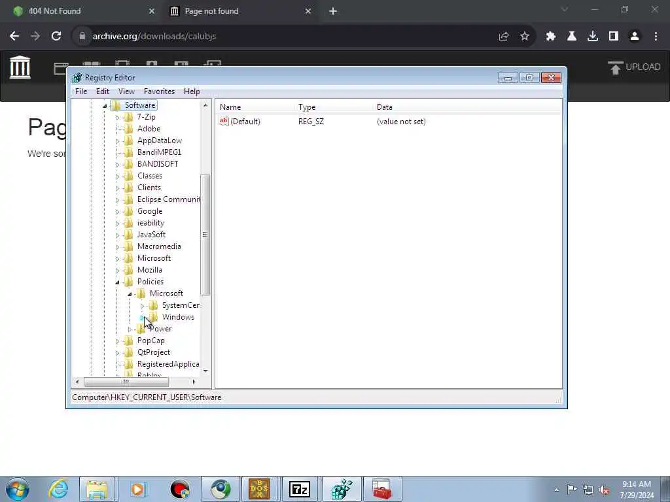Click the Registry Editor title bar icon
Image resolution: width=670 pixels, height=502 pixels.
(77, 78)
